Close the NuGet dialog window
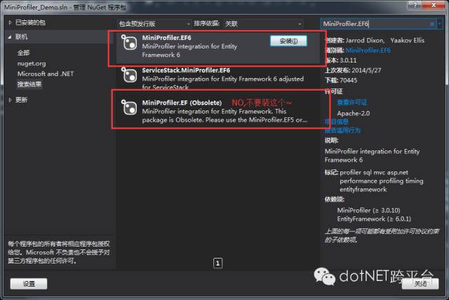The image size is (449, 300). point(434,5)
